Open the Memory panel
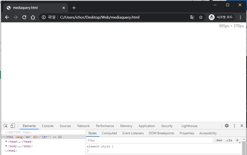The width and height of the screenshot is (247, 155). pyautogui.click(x=126, y=126)
